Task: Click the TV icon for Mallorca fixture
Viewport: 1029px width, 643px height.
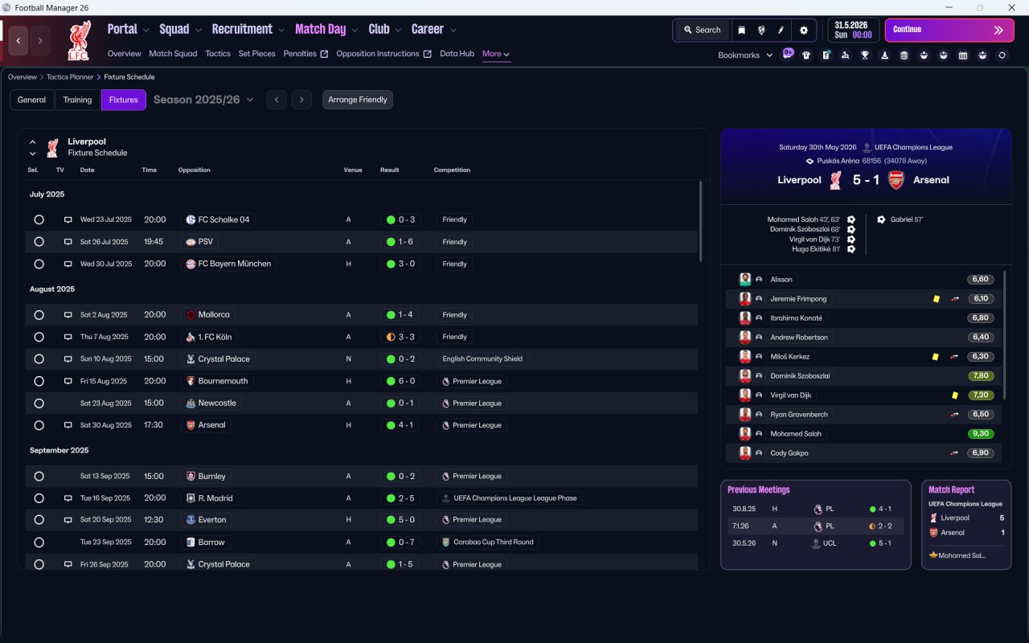Action: 68,315
